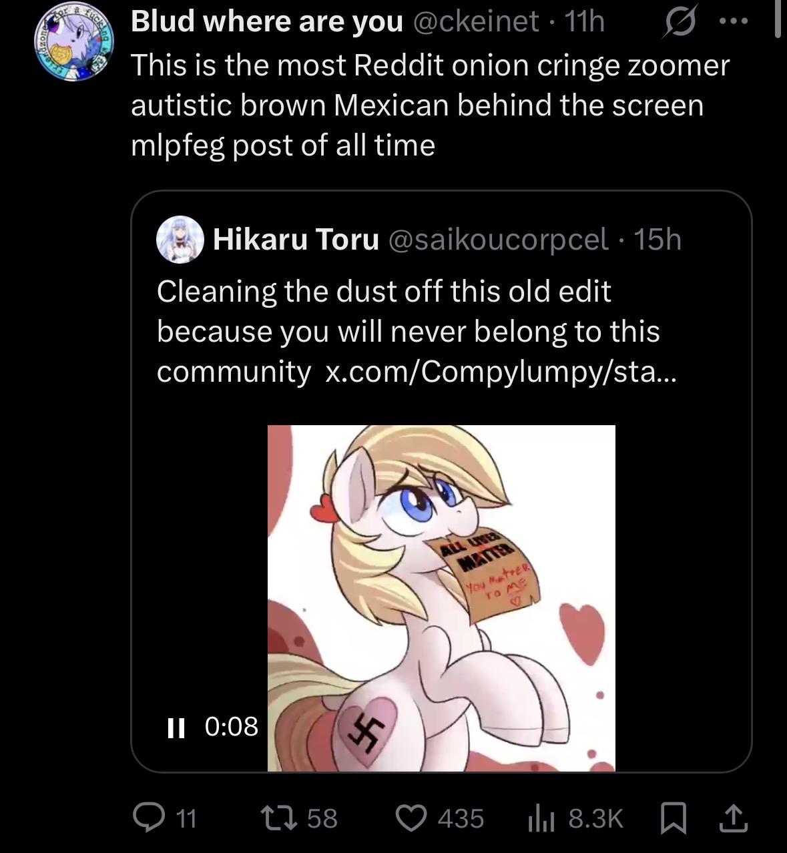The image size is (787, 853).
Task: Open the @ckeinet handle
Action: [x=476, y=22]
